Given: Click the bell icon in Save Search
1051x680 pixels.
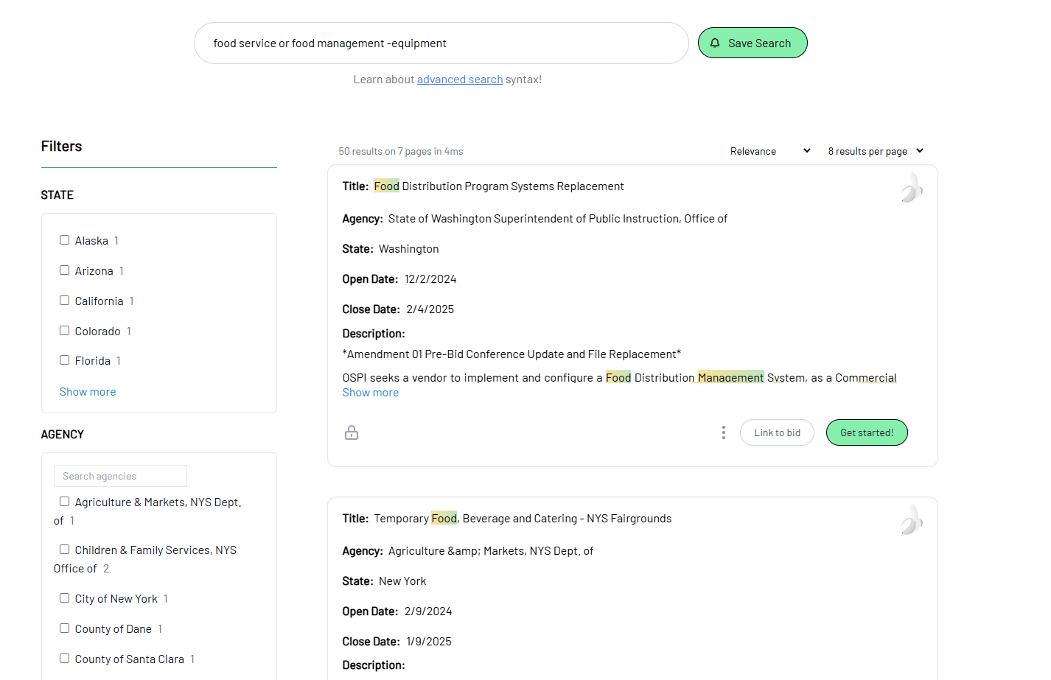Looking at the screenshot, I should pyautogui.click(x=715, y=43).
